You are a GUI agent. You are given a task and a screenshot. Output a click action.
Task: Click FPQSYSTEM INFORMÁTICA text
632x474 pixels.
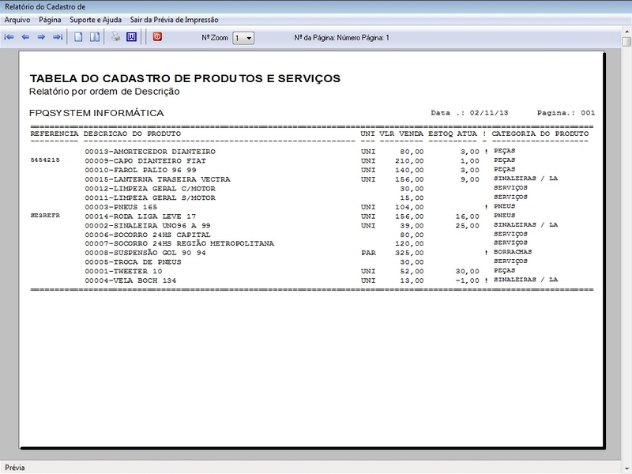96,113
